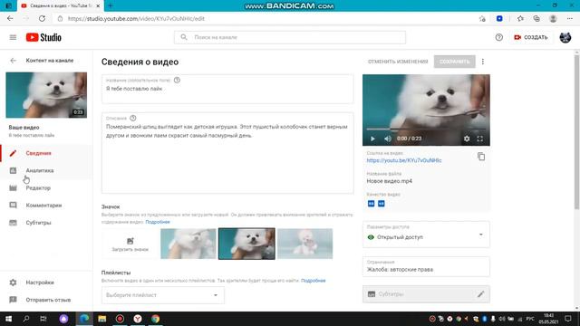The image size is (580, 326).
Task: Open File Explorer from taskbar
Action: [102, 319]
